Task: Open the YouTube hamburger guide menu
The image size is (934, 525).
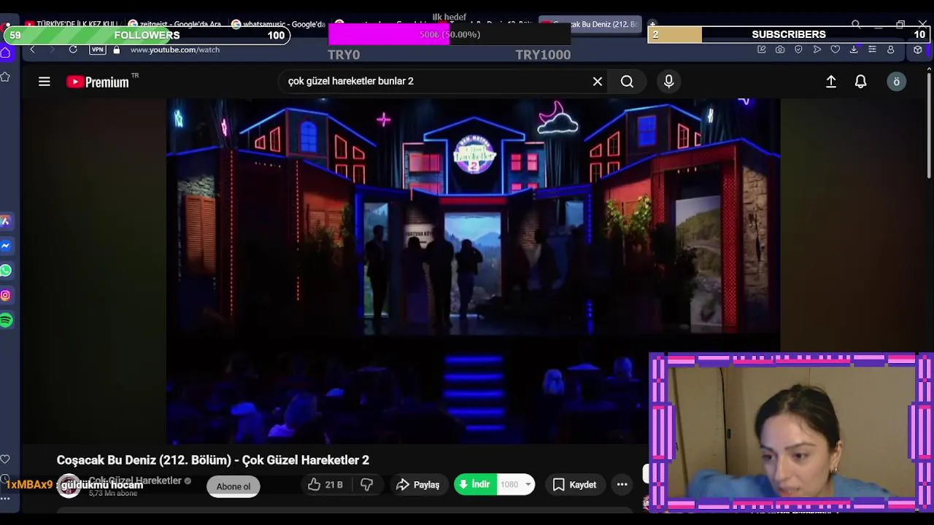Action: (x=45, y=82)
